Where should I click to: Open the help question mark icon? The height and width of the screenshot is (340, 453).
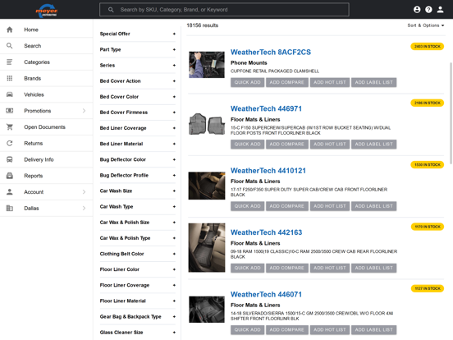(x=428, y=10)
